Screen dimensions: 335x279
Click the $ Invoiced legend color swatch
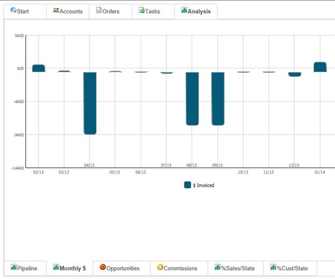(187, 185)
